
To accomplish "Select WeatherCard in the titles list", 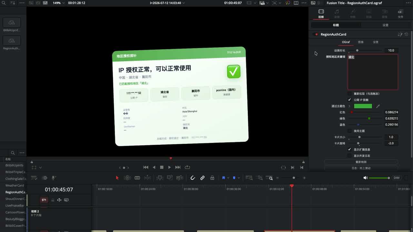I will click(15, 185).
